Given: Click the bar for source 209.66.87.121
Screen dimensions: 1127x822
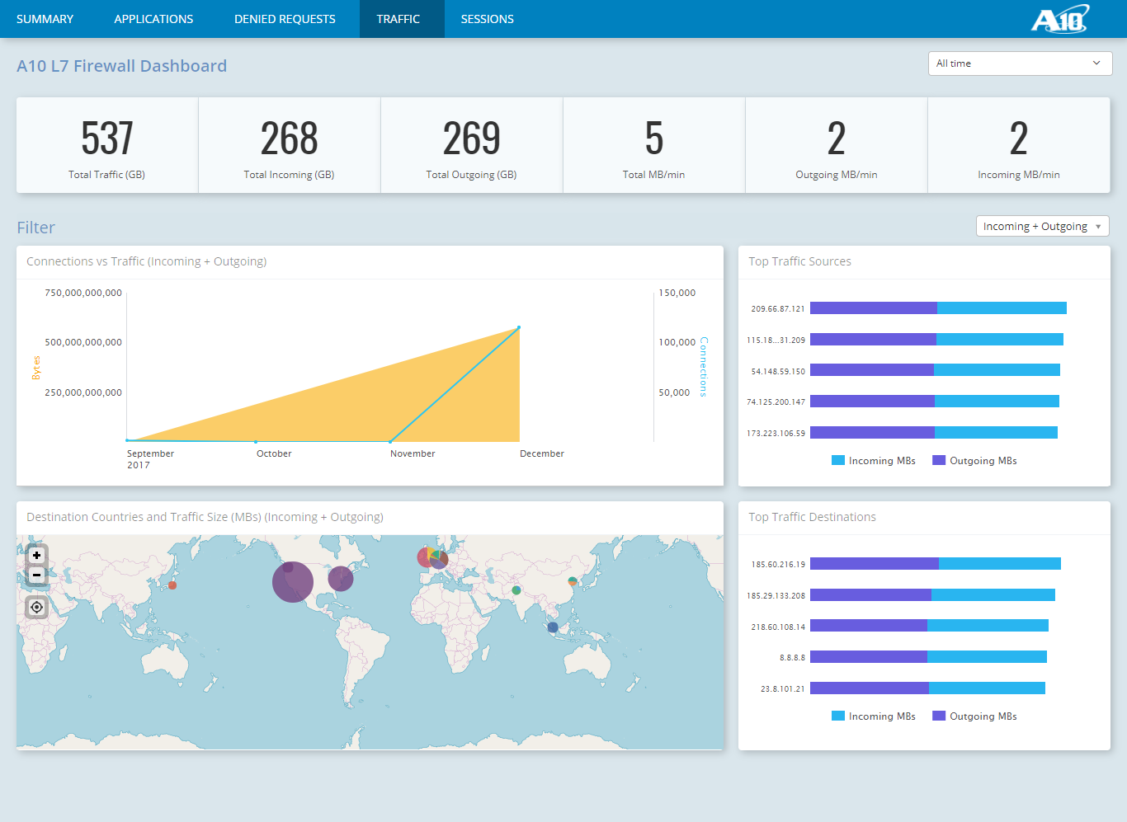Looking at the screenshot, I should 938,308.
